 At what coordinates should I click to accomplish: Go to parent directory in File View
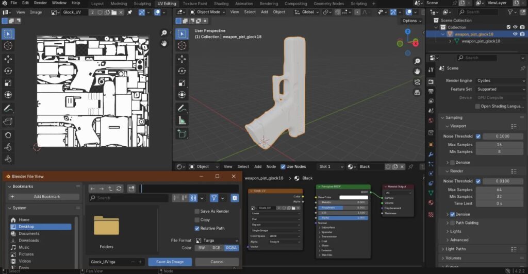pyautogui.click(x=110, y=189)
